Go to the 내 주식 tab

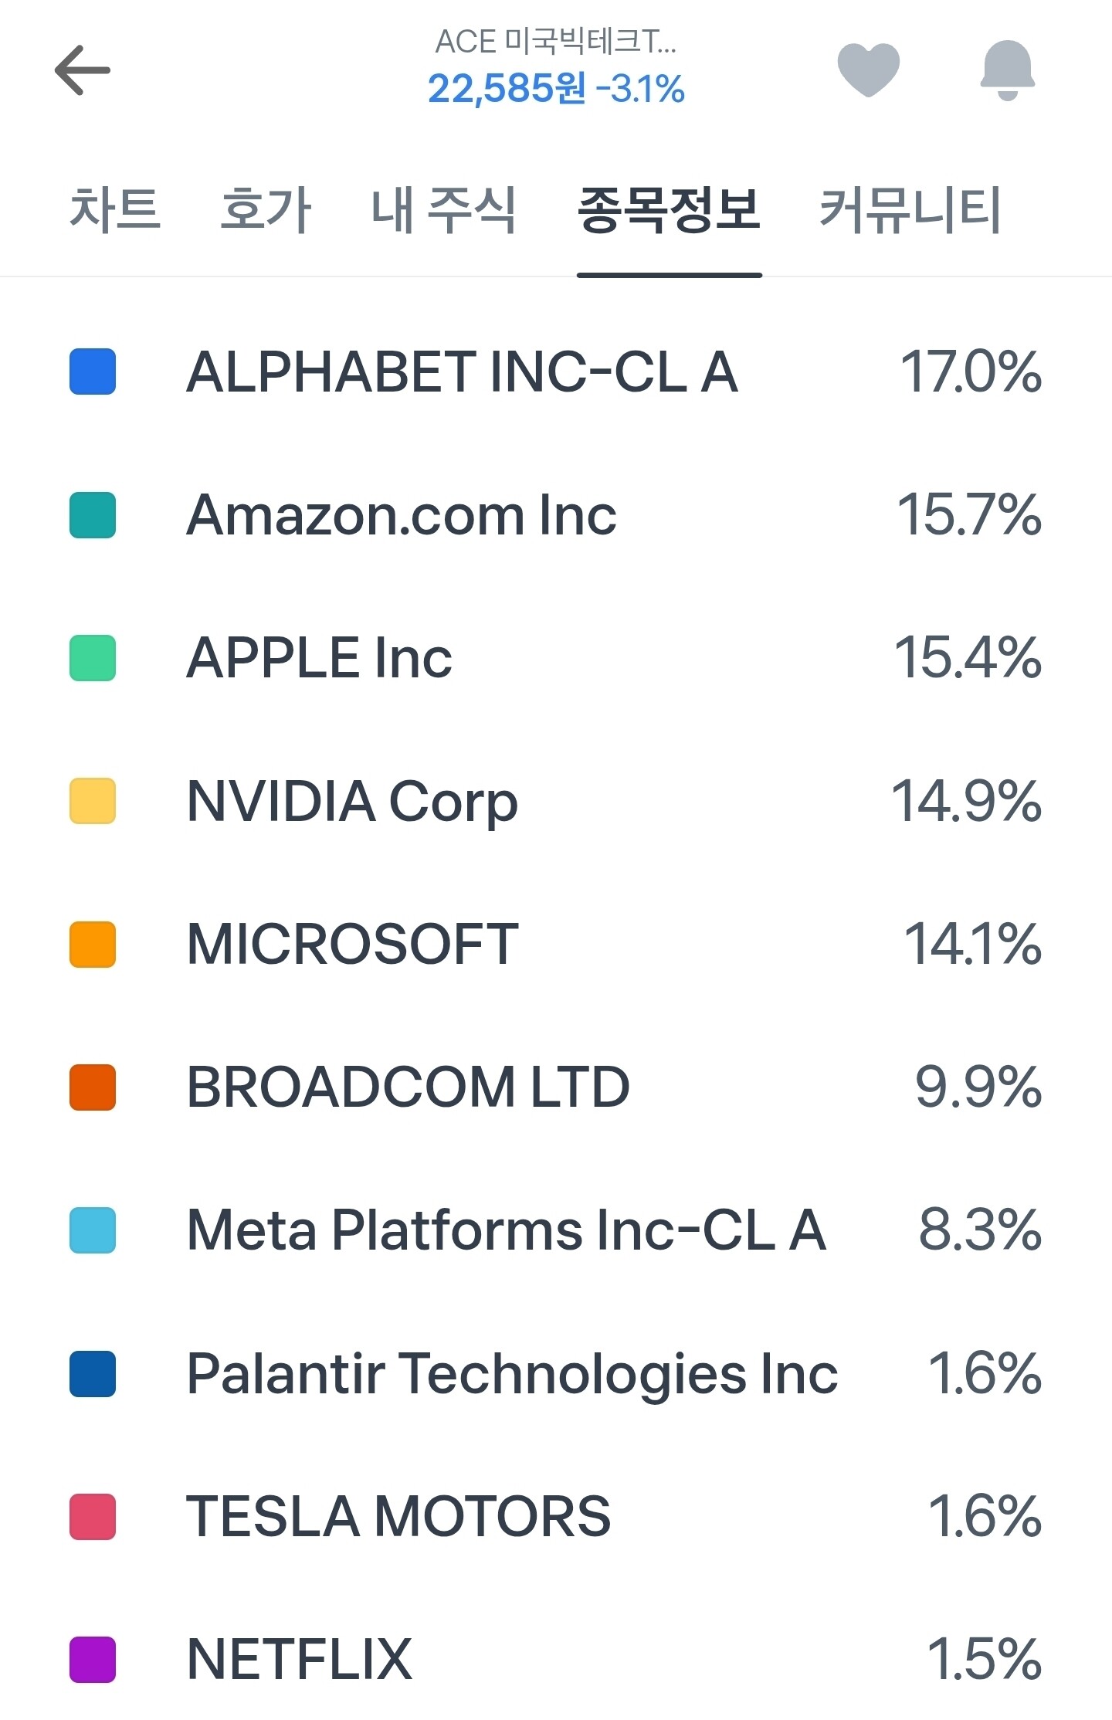443,210
